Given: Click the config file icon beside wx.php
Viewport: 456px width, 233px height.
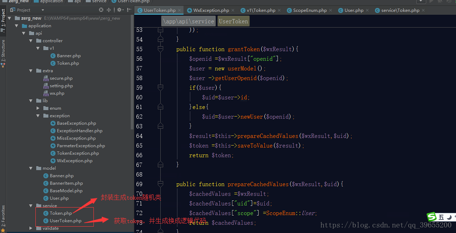Looking at the screenshot, I should [46, 93].
